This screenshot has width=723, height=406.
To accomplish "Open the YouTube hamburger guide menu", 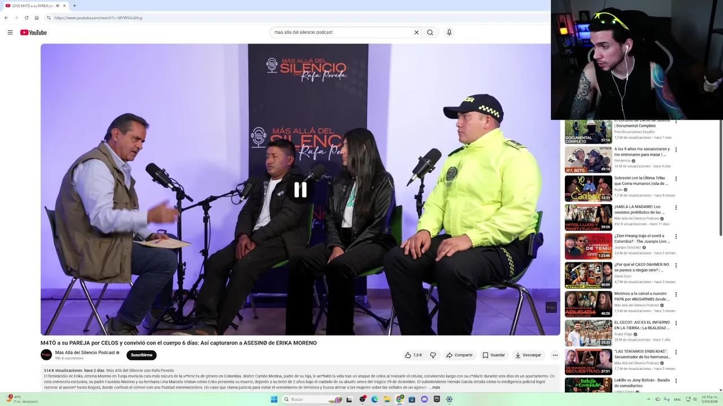I will tap(10, 32).
